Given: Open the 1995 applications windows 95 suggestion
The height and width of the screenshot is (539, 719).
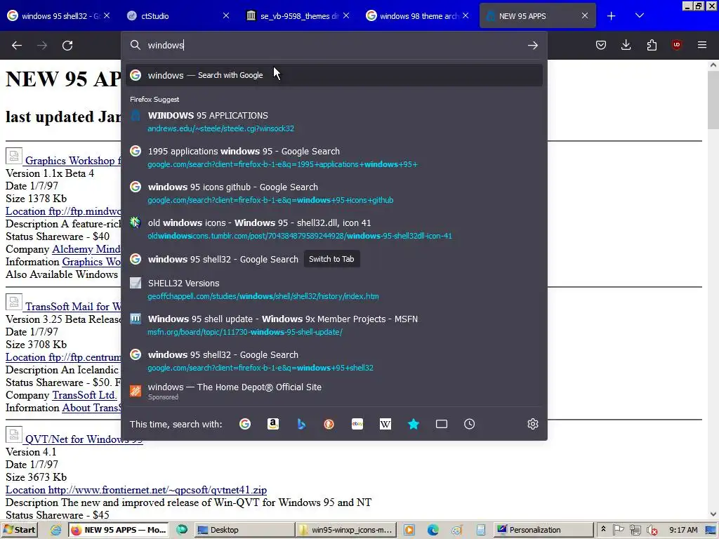Looking at the screenshot, I should click(x=334, y=157).
